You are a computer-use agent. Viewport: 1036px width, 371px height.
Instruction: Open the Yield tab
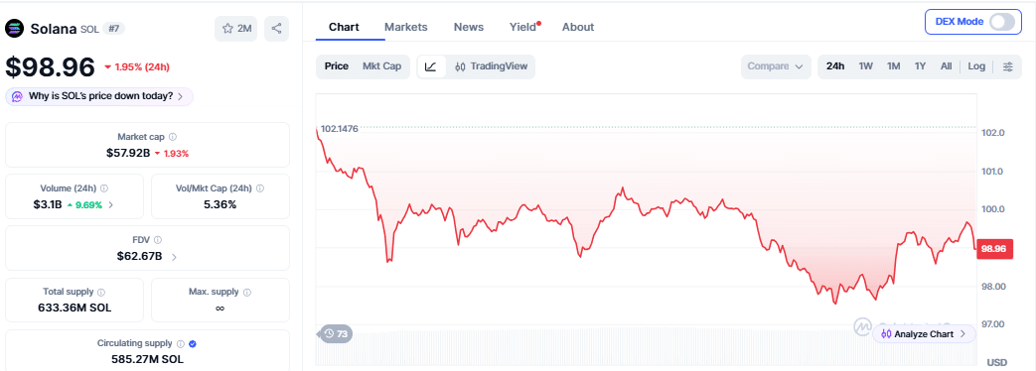tap(523, 27)
